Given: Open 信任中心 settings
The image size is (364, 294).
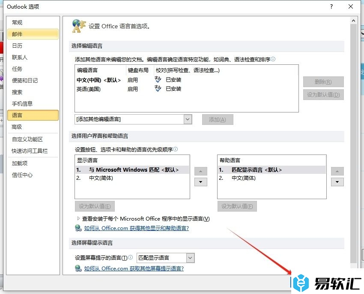Looking at the screenshot, I should 33,175.
